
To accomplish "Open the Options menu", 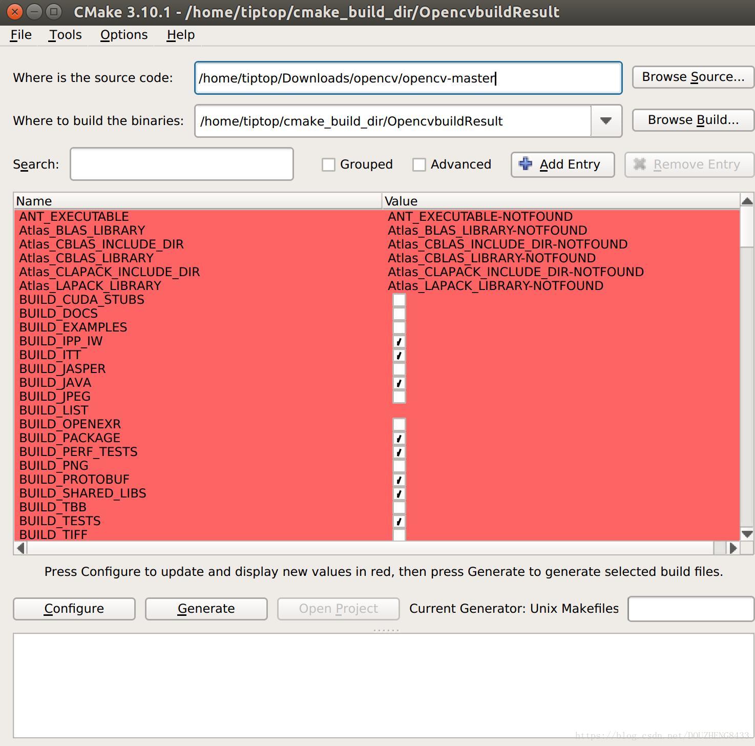I will click(x=124, y=35).
